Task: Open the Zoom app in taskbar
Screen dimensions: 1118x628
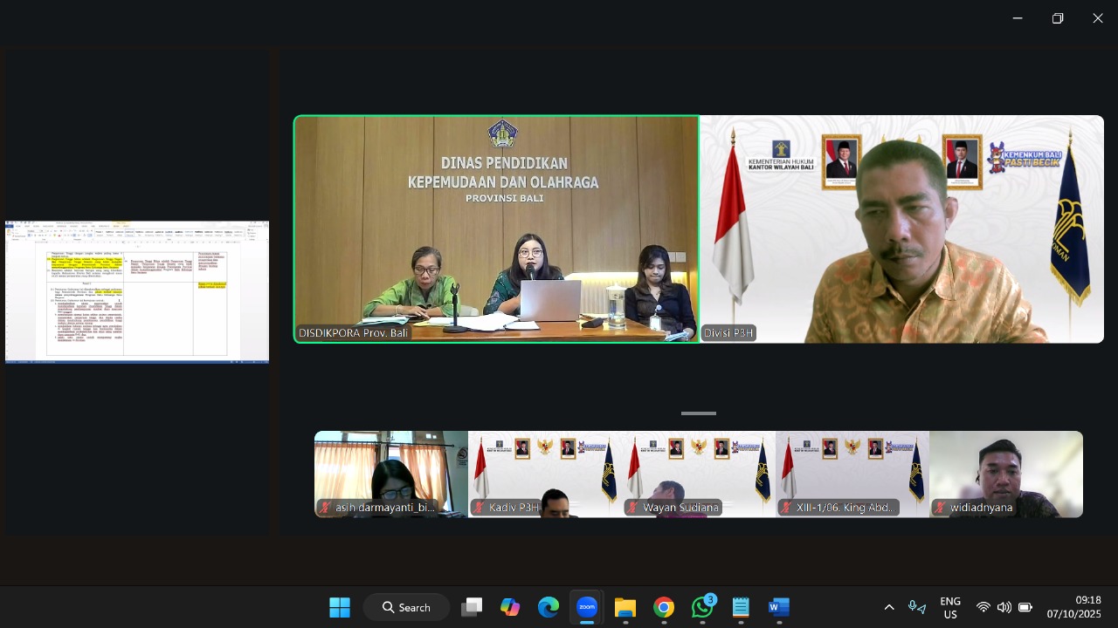Action: click(x=587, y=607)
